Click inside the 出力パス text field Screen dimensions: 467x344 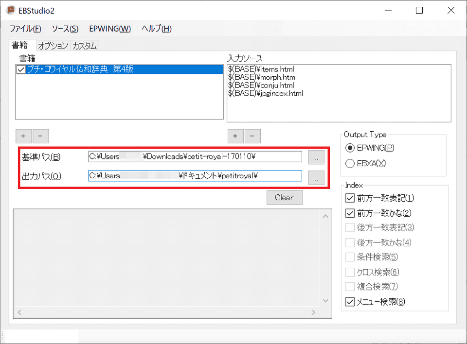pyautogui.click(x=195, y=175)
